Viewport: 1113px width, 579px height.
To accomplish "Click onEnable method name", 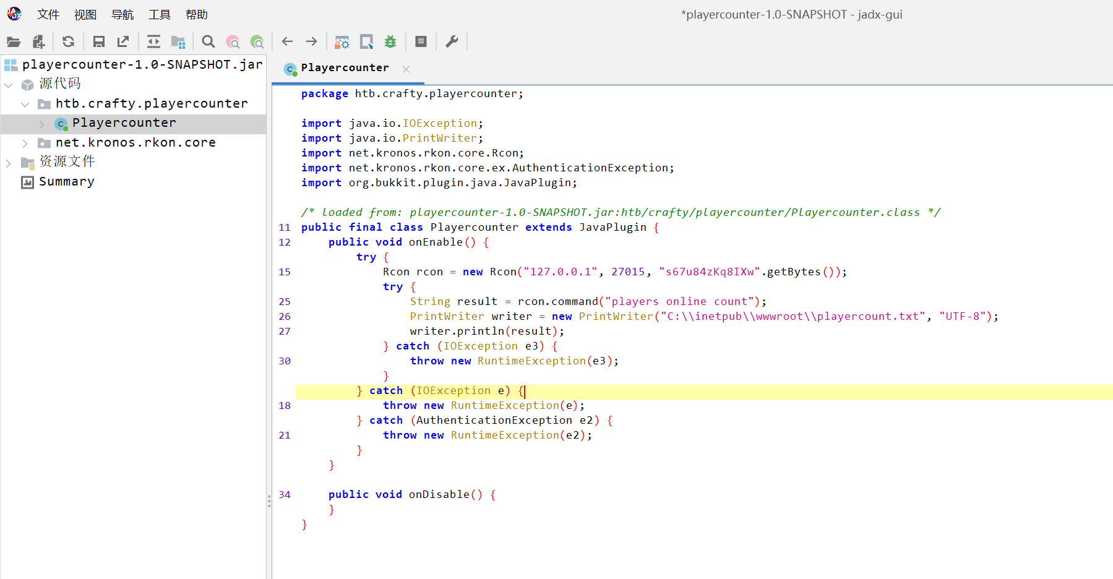I will tap(436, 242).
